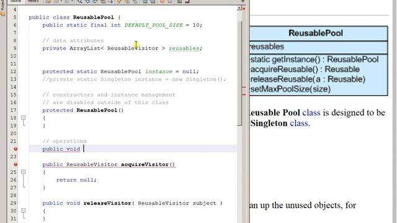Click the underlined 'reusables' field name
397x223 pixels.
coord(184,48)
